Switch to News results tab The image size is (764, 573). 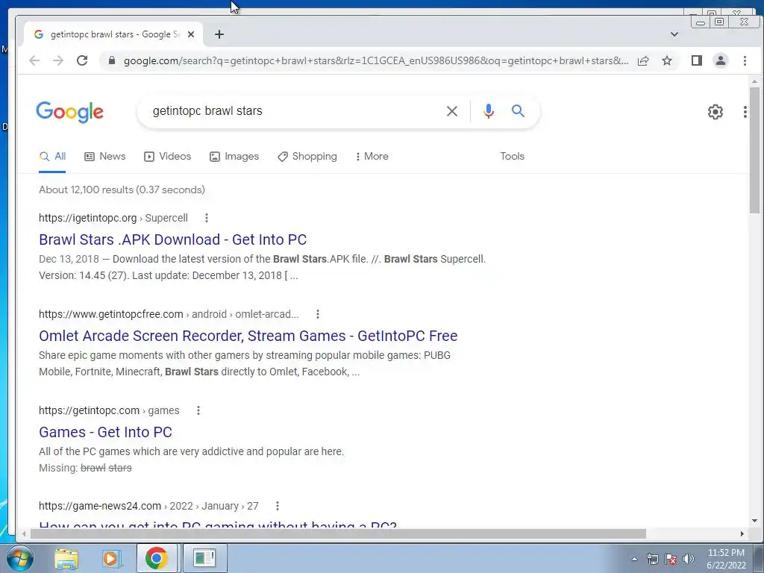pos(105,157)
